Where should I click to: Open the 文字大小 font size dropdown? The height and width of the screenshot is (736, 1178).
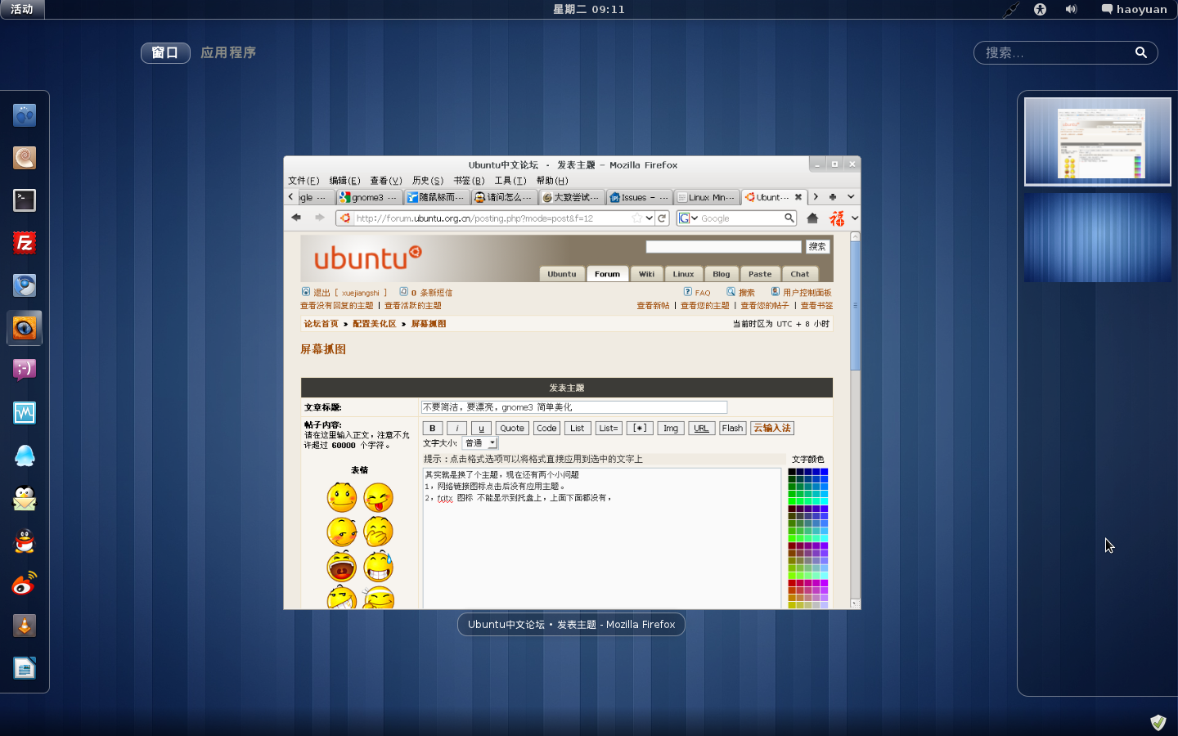pyautogui.click(x=480, y=442)
